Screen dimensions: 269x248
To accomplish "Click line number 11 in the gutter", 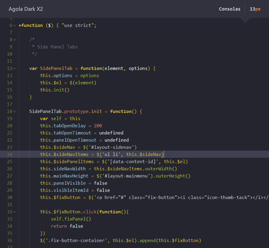I will point(10,61).
